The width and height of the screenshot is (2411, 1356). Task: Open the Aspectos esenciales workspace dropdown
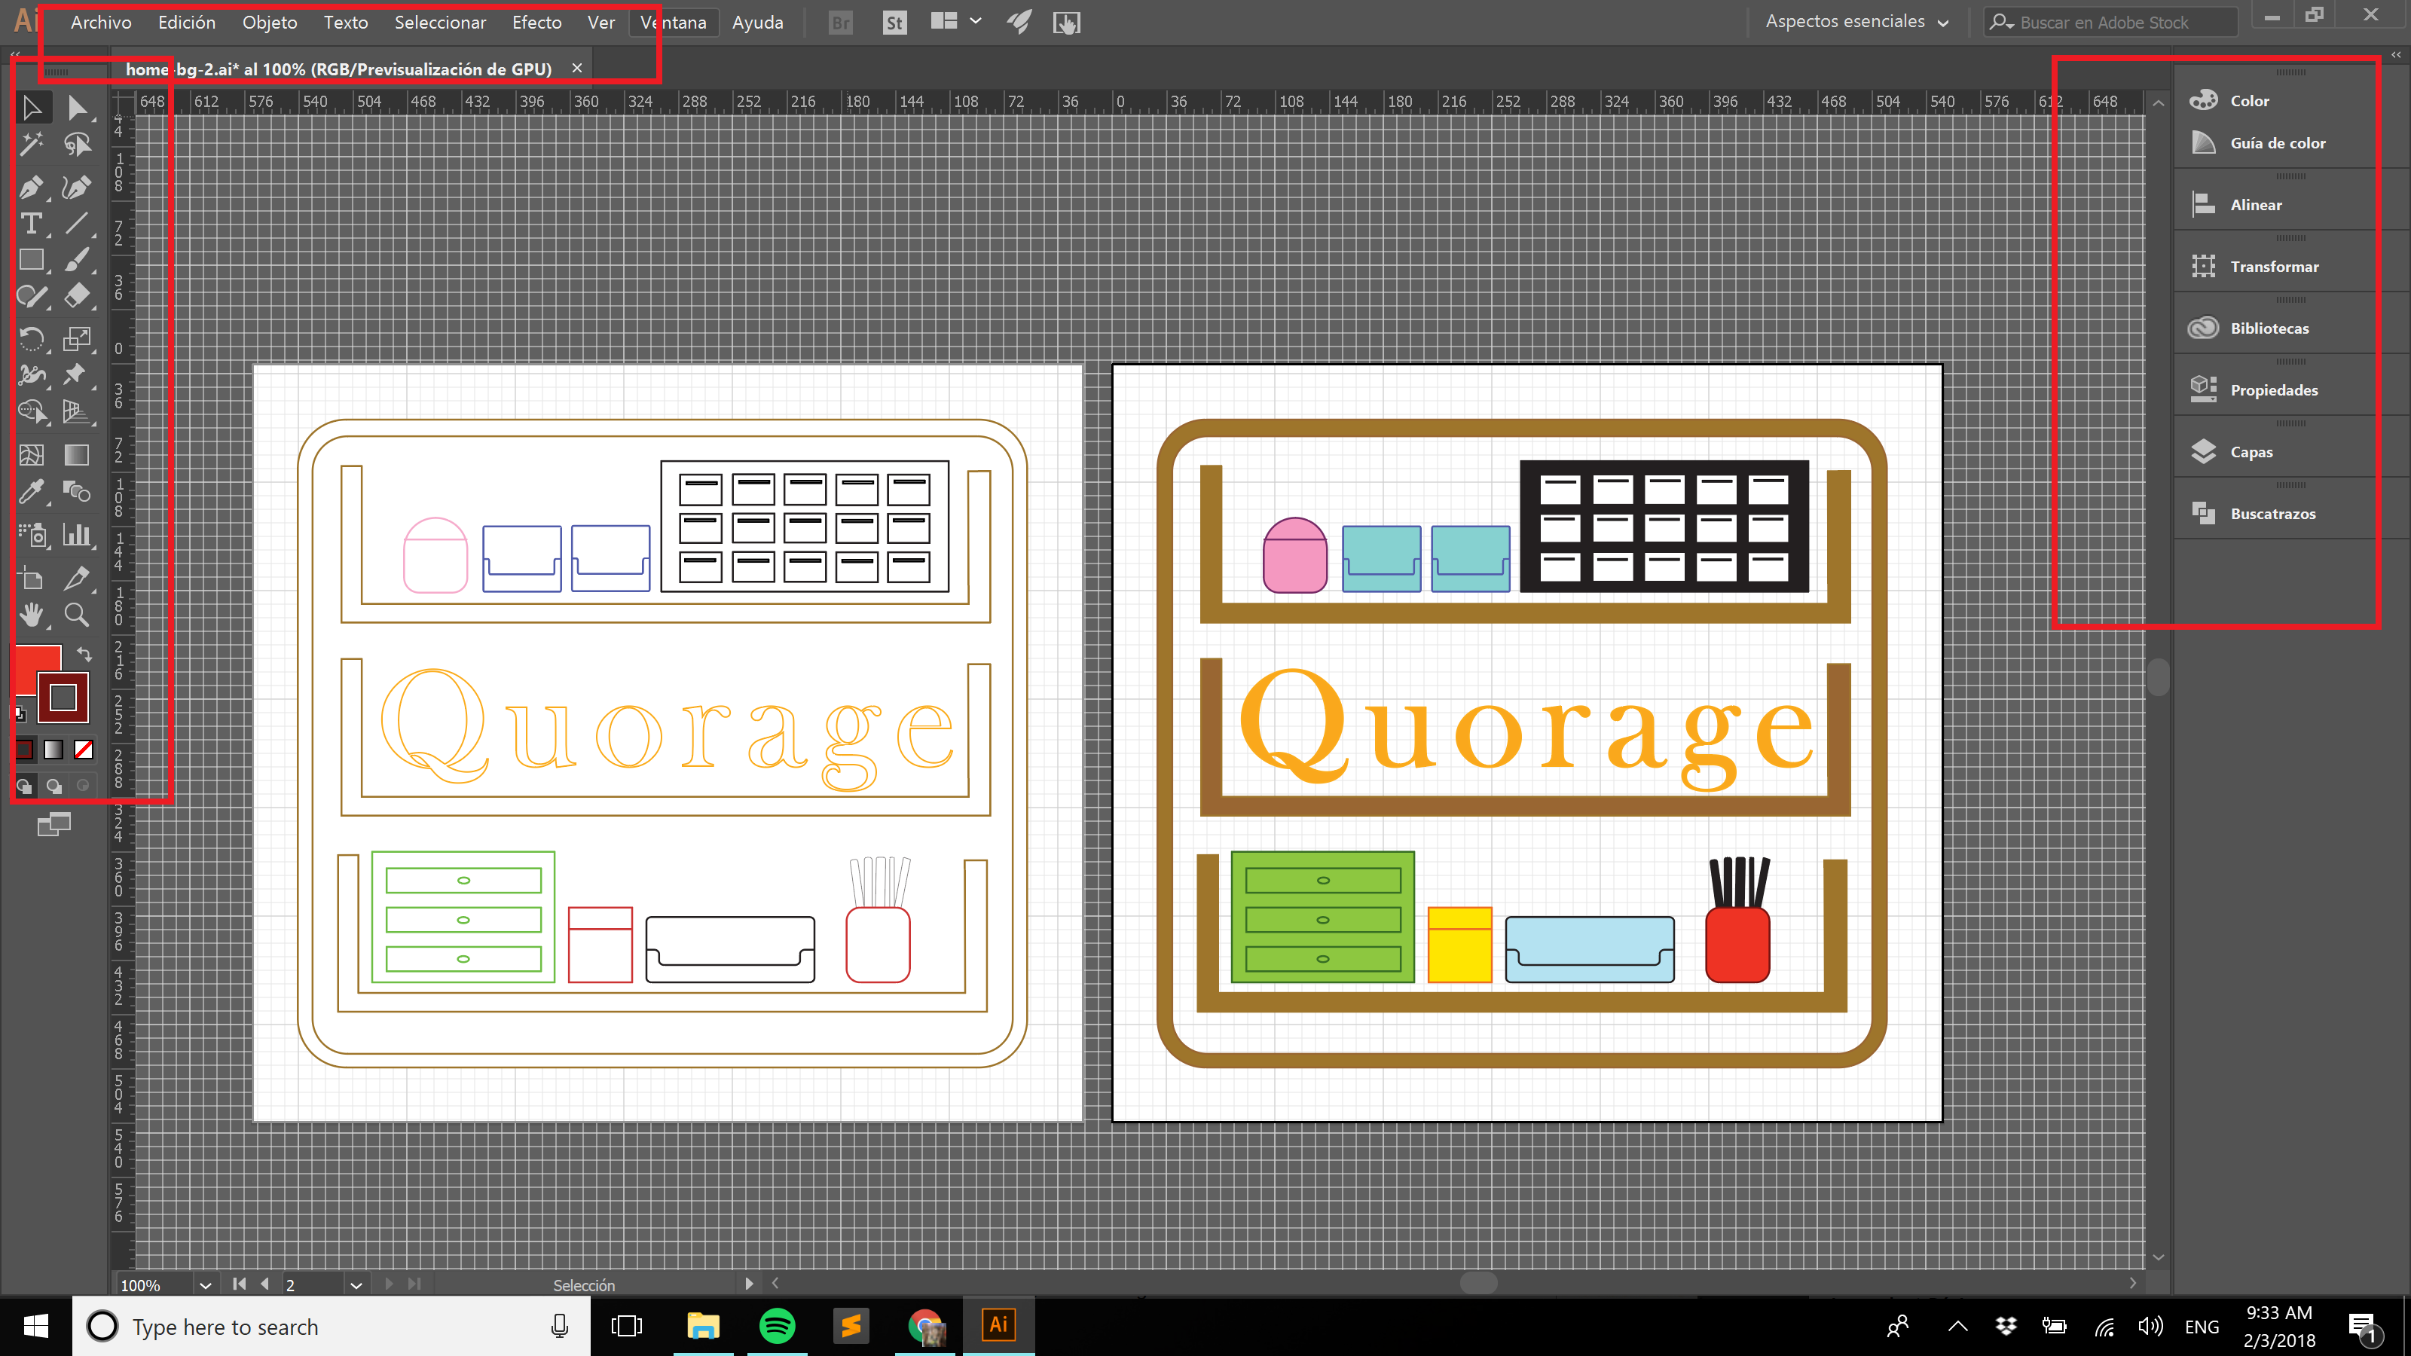click(1857, 22)
